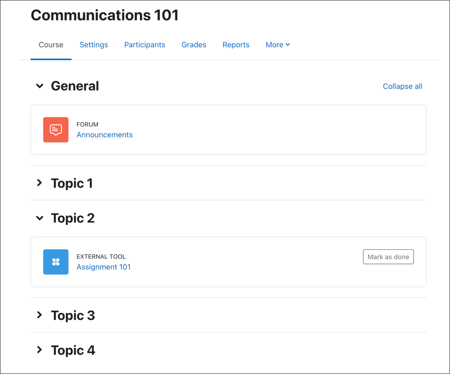This screenshot has width=450, height=374.
Task: Open the Announcements forum link
Action: (105, 135)
